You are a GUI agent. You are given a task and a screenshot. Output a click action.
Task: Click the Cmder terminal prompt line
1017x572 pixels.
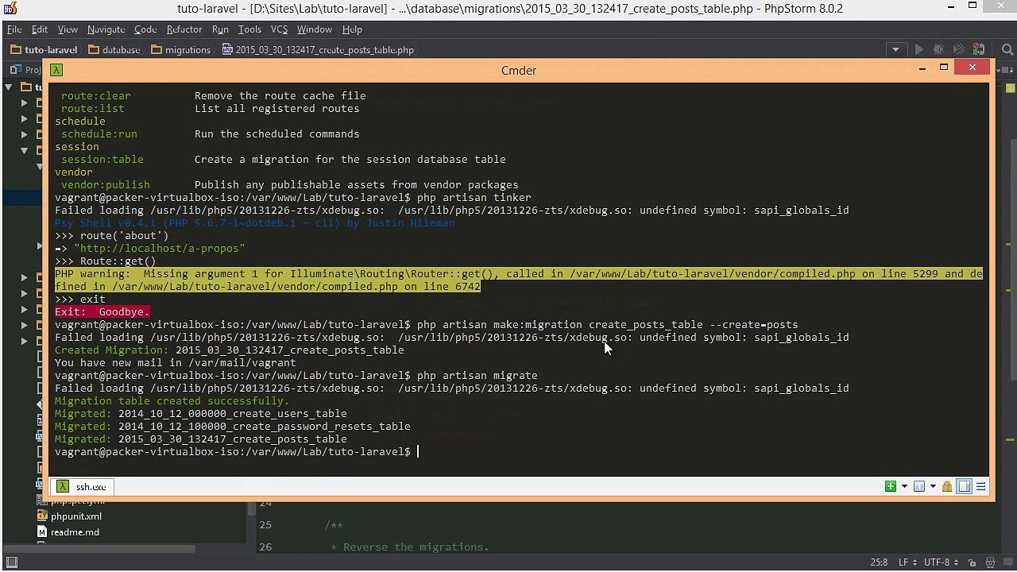click(x=236, y=452)
